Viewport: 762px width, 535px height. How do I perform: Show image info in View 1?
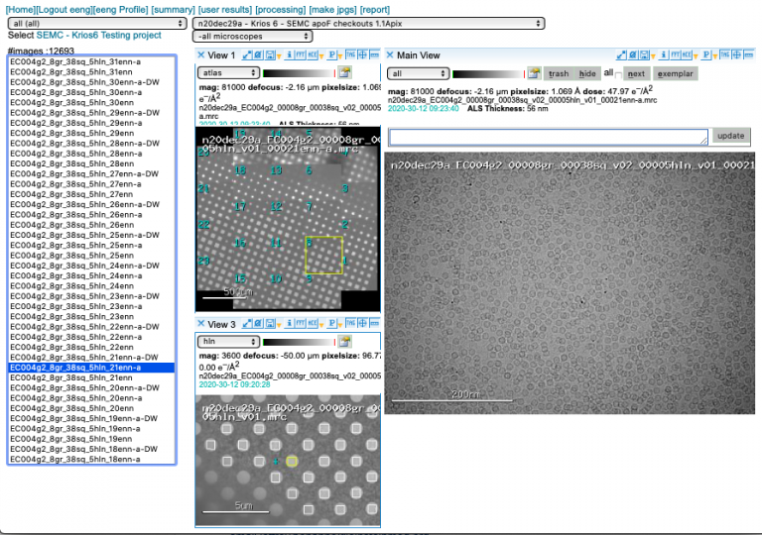(289, 54)
